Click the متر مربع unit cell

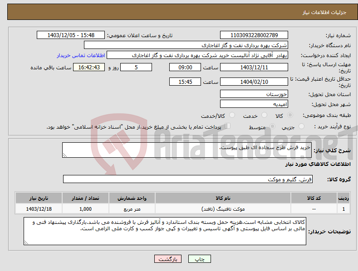point(132,209)
